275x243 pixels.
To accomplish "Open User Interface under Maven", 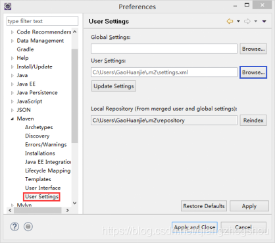I will point(43,188).
